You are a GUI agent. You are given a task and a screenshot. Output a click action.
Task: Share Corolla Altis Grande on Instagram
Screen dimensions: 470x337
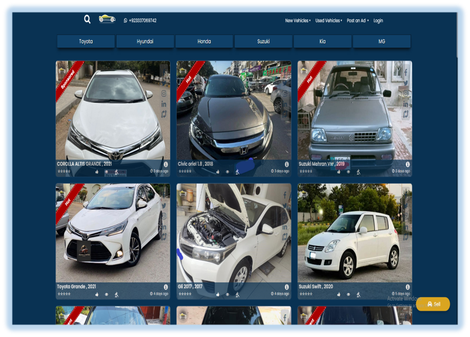[x=164, y=94]
